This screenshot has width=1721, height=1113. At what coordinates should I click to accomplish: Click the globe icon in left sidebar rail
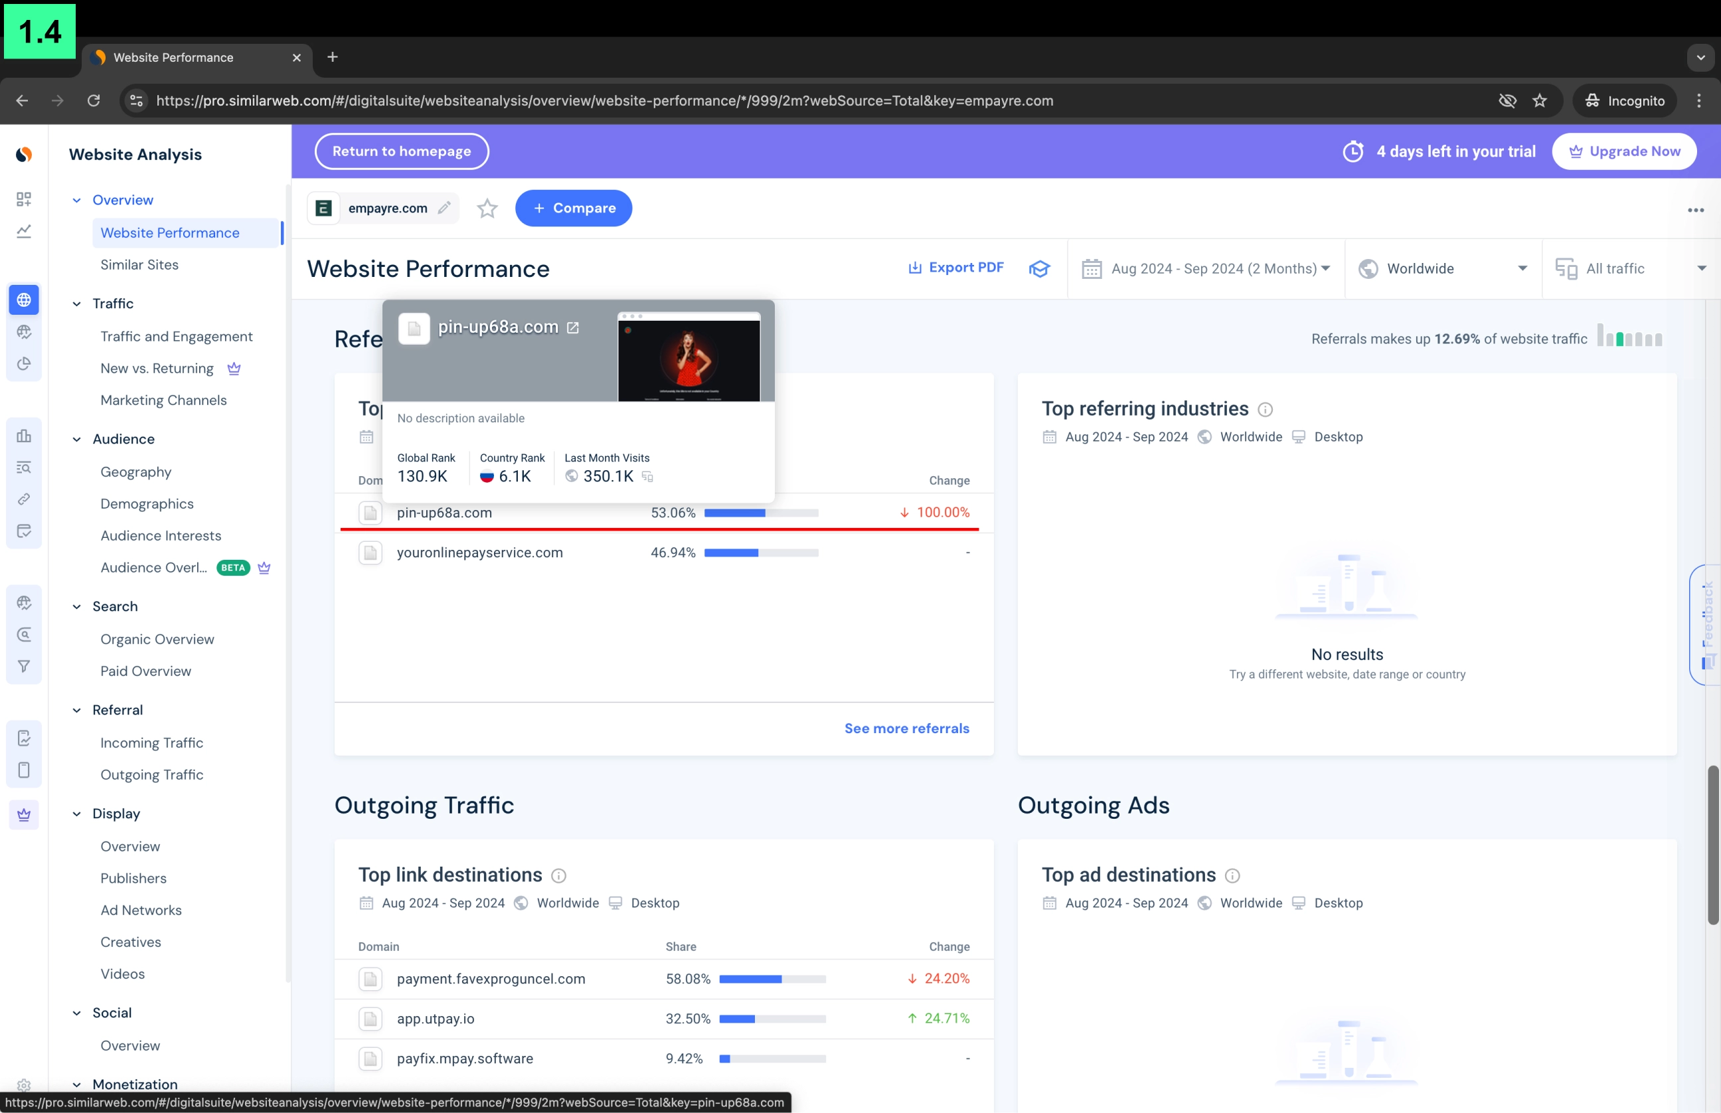24,300
